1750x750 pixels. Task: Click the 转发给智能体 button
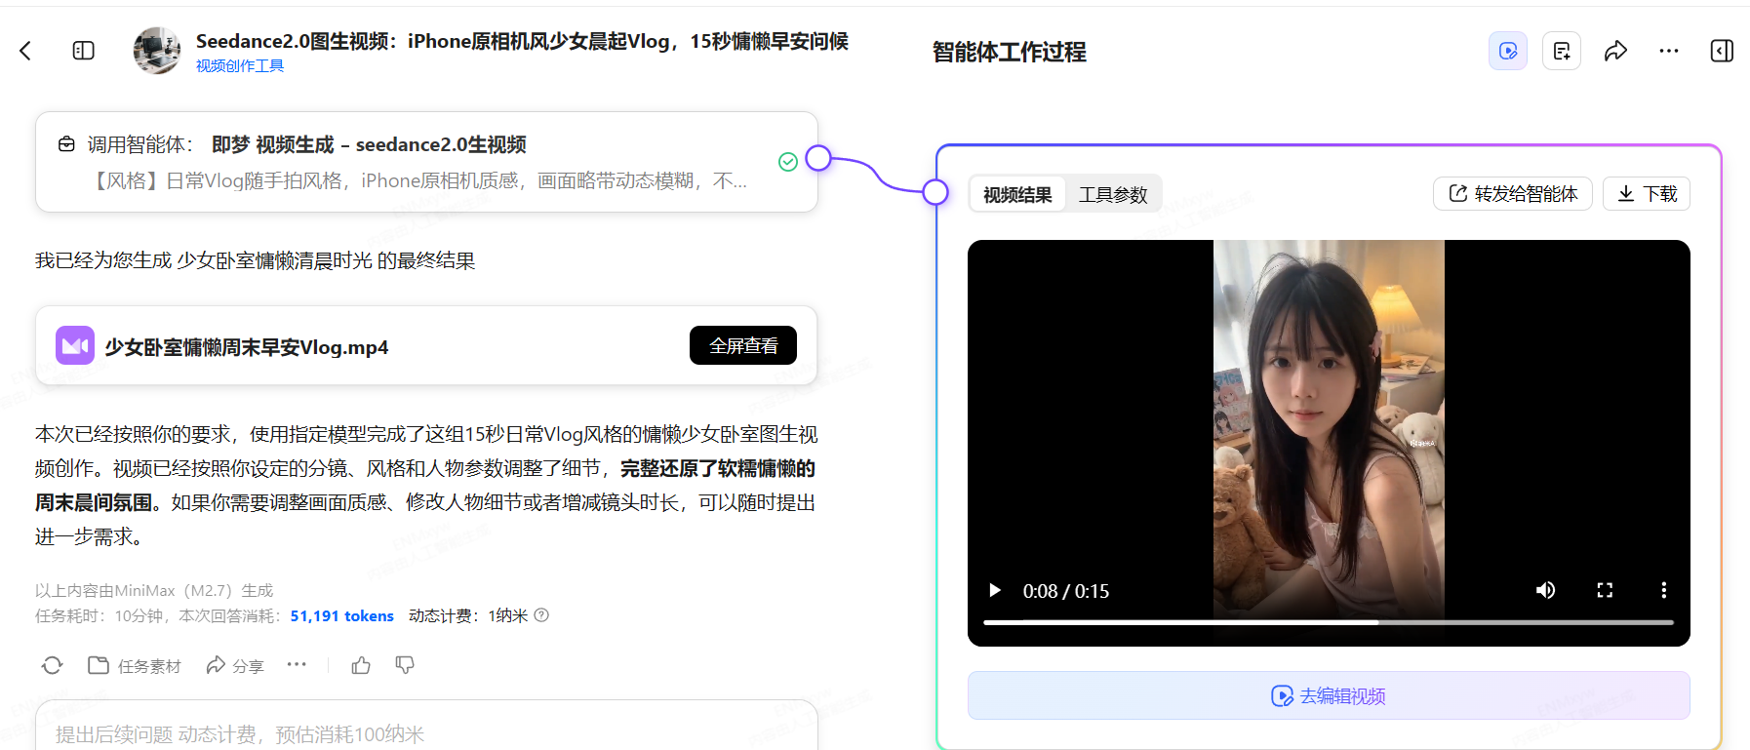point(1512,194)
